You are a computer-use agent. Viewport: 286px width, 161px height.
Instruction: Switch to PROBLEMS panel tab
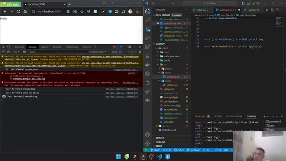coord(200,116)
